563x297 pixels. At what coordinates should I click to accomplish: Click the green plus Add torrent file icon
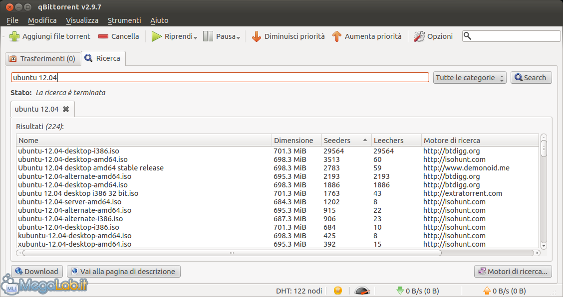pos(14,36)
